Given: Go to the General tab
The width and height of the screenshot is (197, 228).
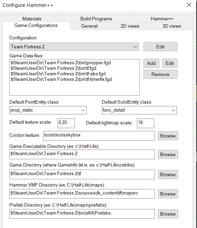Looking at the screenshot, I should 89,26.
